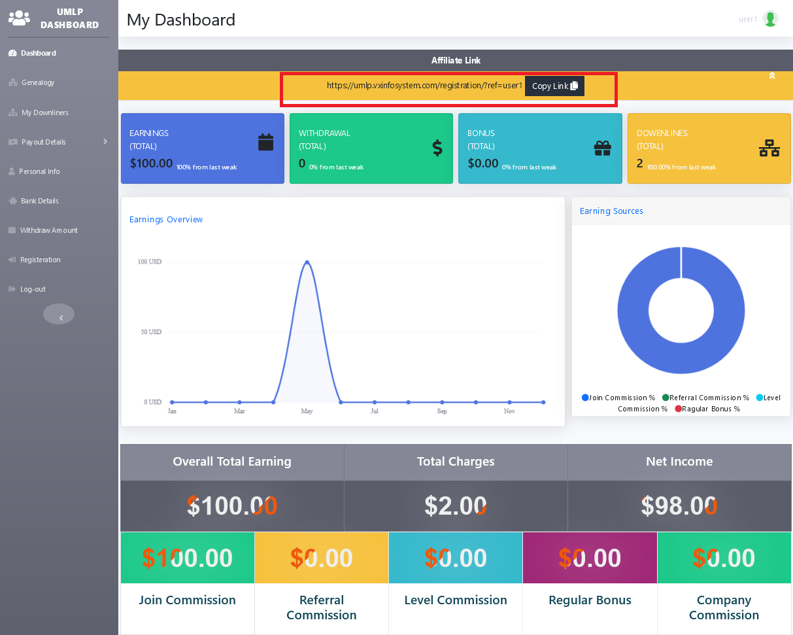The width and height of the screenshot is (793, 635).
Task: Click the user1 avatar icon
Action: point(770,19)
